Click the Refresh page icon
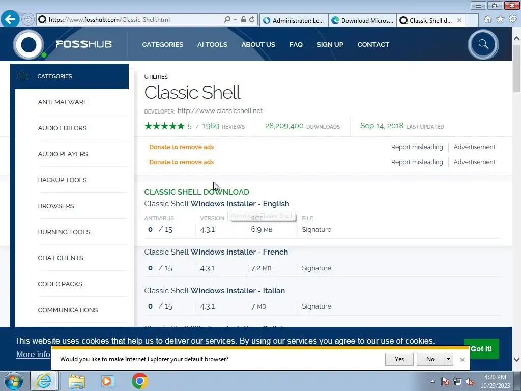This screenshot has width=521, height=391. (252, 20)
